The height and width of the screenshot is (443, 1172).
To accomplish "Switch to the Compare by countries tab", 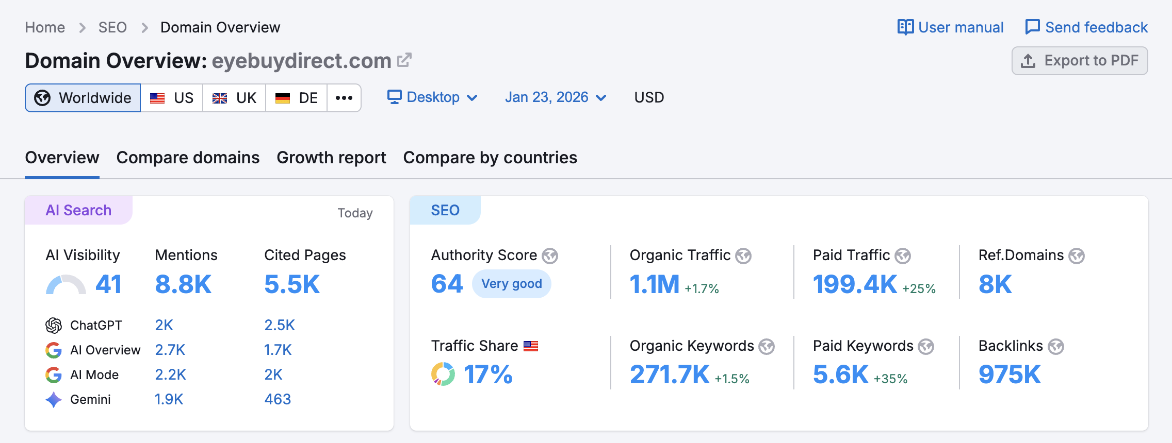I will coord(490,158).
